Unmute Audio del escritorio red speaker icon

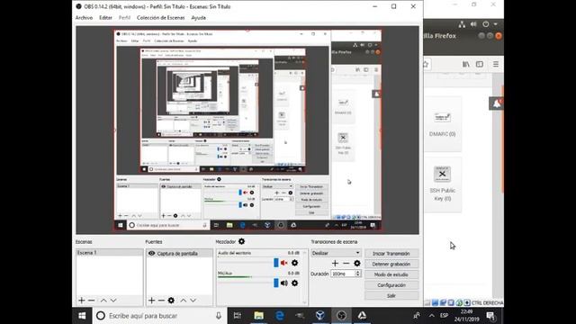284,263
